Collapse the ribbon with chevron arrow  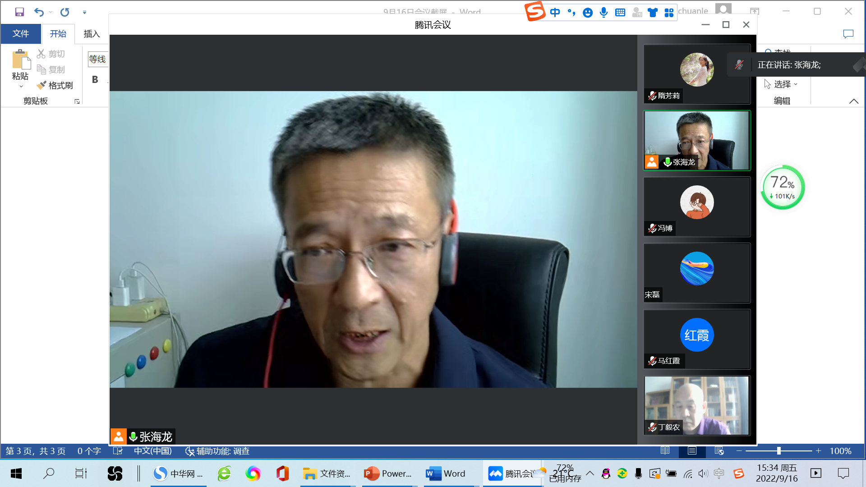tap(853, 101)
